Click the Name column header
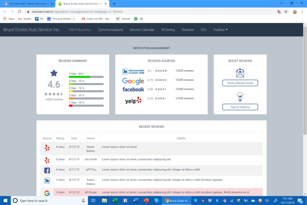This screenshot has width=307, height=205. point(91,138)
